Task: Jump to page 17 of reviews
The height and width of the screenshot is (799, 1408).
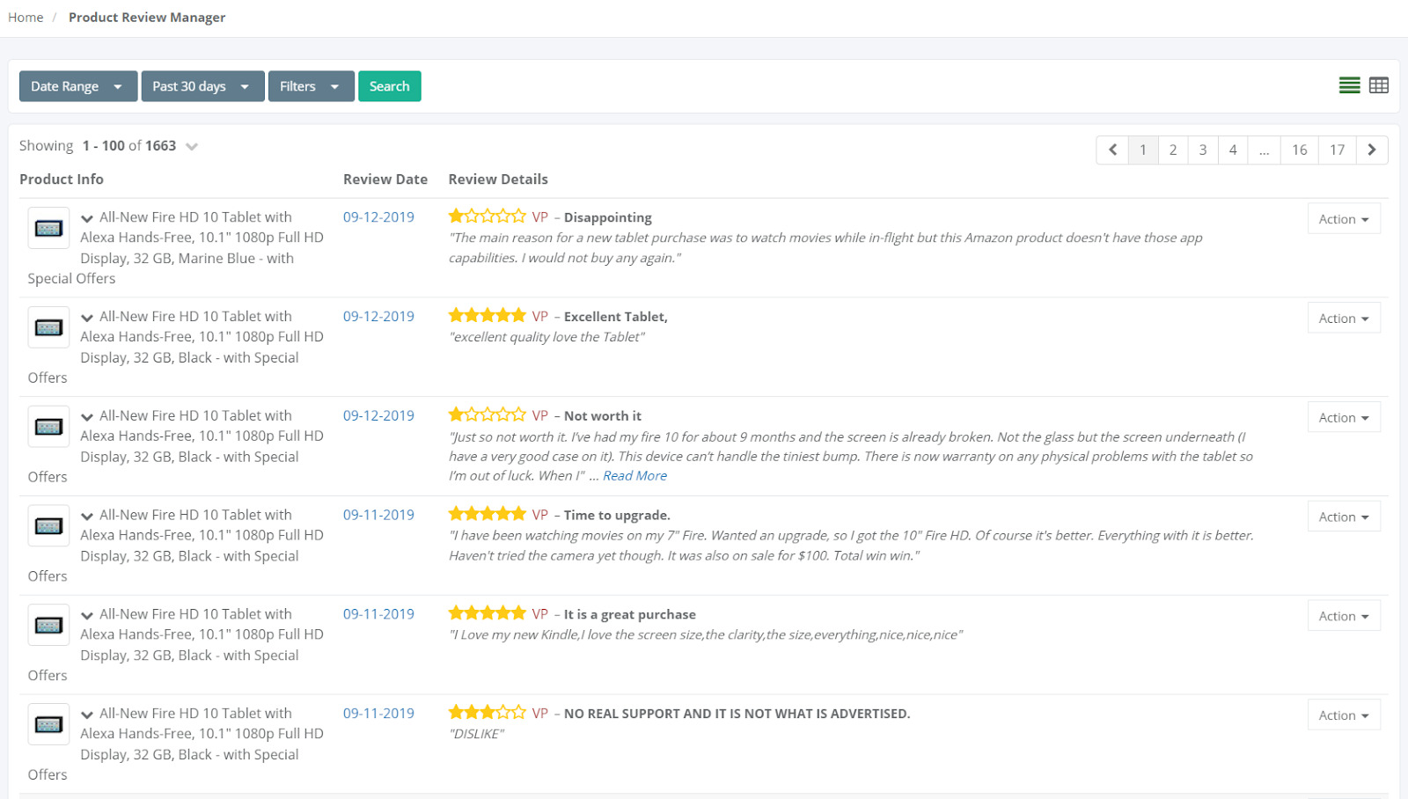Action: (1337, 150)
